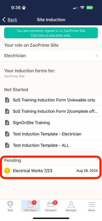Expand the Electrician role chevron
This screenshot has width=102, height=221.
tap(97, 56)
